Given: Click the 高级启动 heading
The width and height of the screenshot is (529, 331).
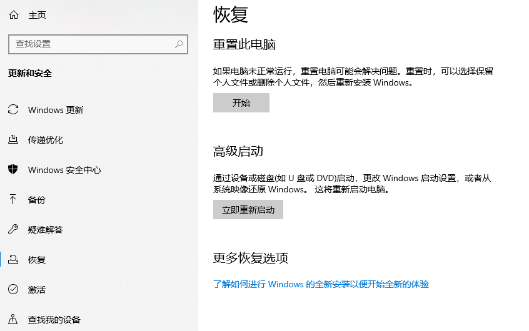Looking at the screenshot, I should pos(238,151).
